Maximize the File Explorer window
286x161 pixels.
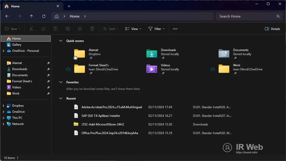pyautogui.click(x=268, y=4)
